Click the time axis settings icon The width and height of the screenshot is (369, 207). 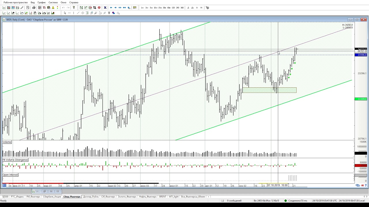[4, 185]
